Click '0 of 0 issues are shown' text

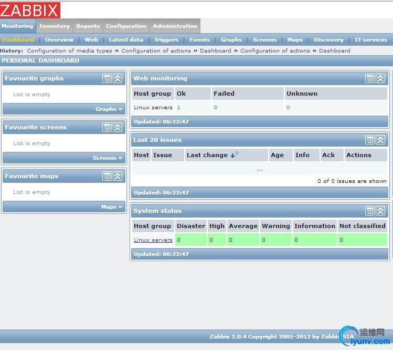point(352,181)
